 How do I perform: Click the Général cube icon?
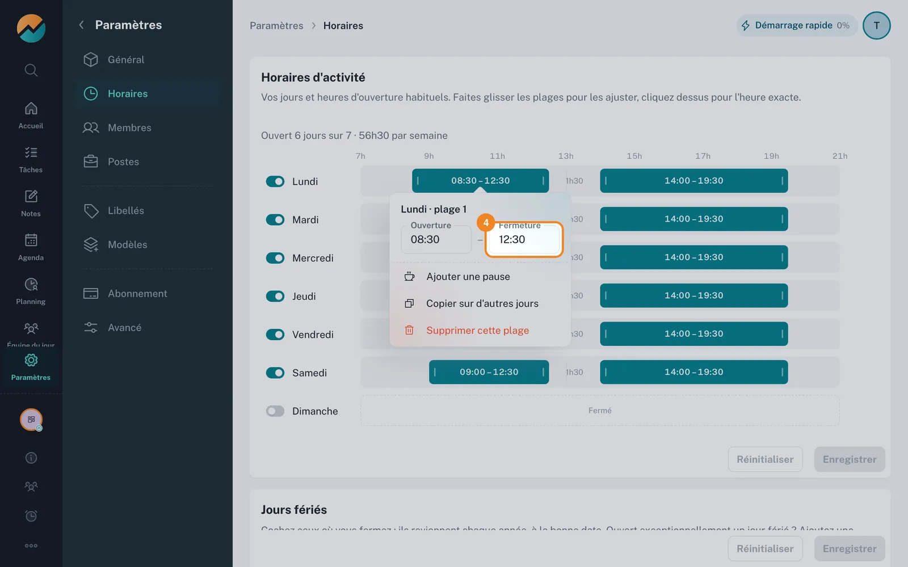coord(91,60)
